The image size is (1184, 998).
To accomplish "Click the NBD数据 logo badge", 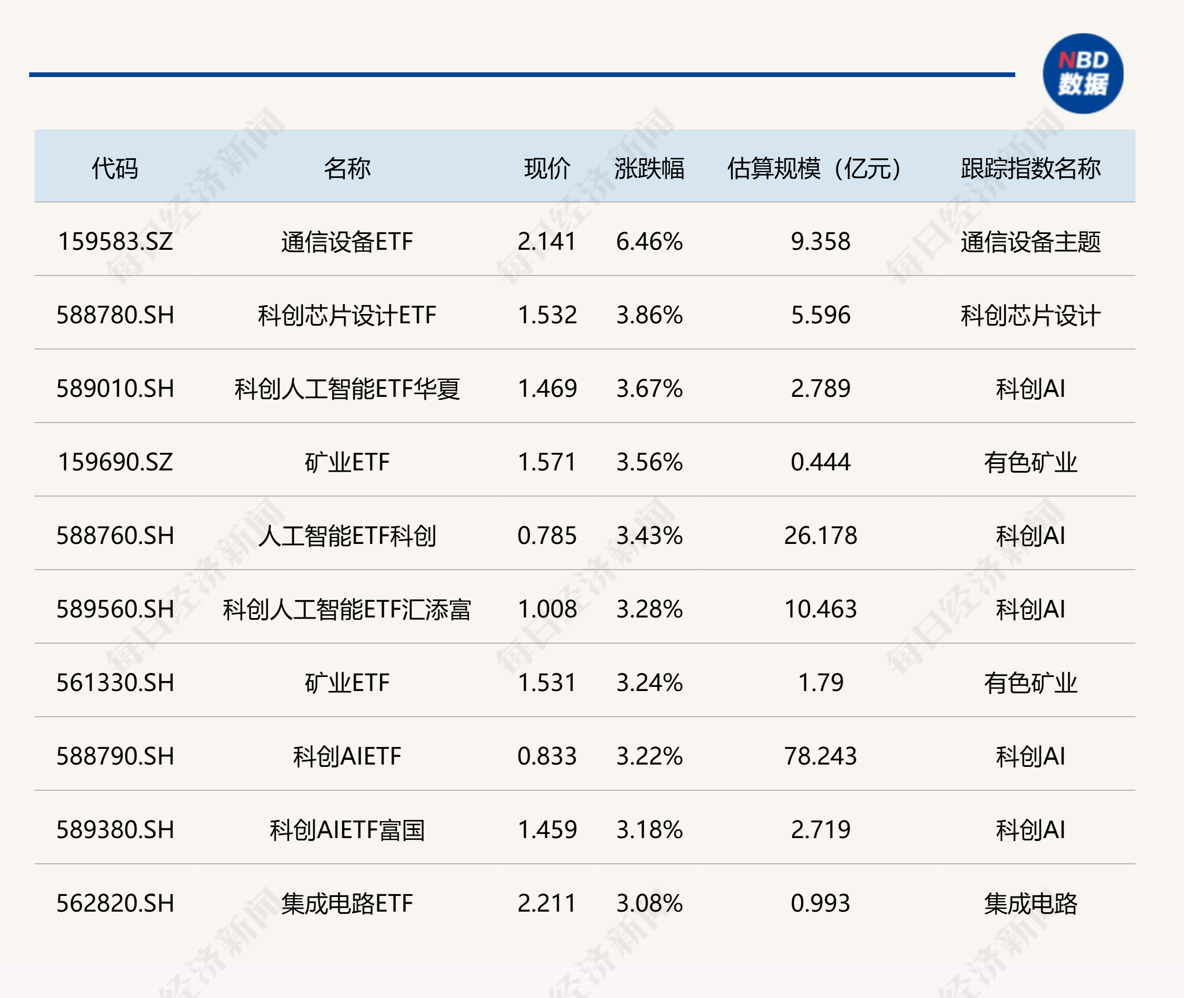I will tap(1083, 74).
